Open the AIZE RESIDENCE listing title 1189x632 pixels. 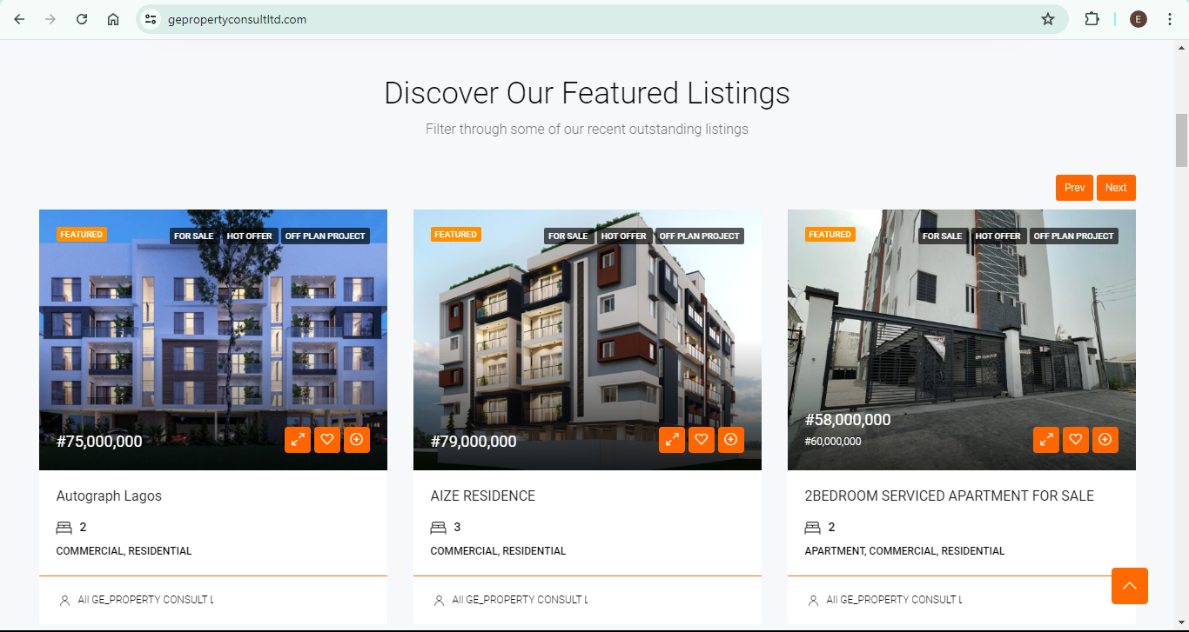[x=482, y=496]
